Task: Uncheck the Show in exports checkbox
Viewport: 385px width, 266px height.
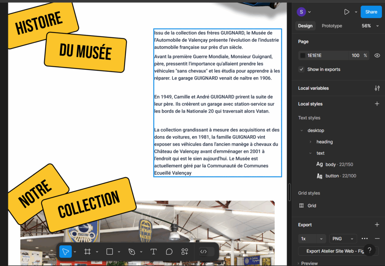Action: click(x=302, y=70)
